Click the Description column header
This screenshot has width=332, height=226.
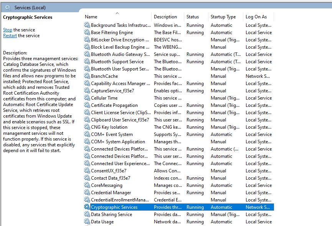[165, 17]
